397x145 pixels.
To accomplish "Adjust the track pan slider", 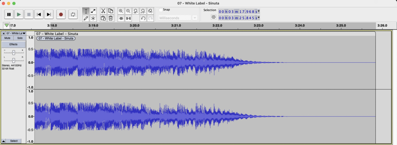I will [14, 60].
